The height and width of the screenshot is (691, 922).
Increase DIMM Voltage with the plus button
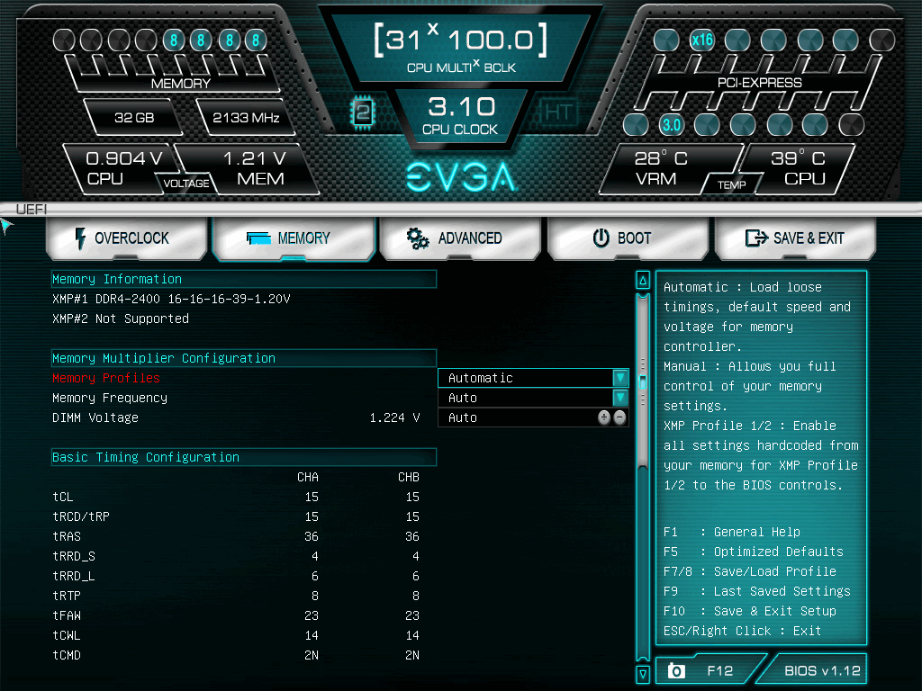[x=604, y=417]
